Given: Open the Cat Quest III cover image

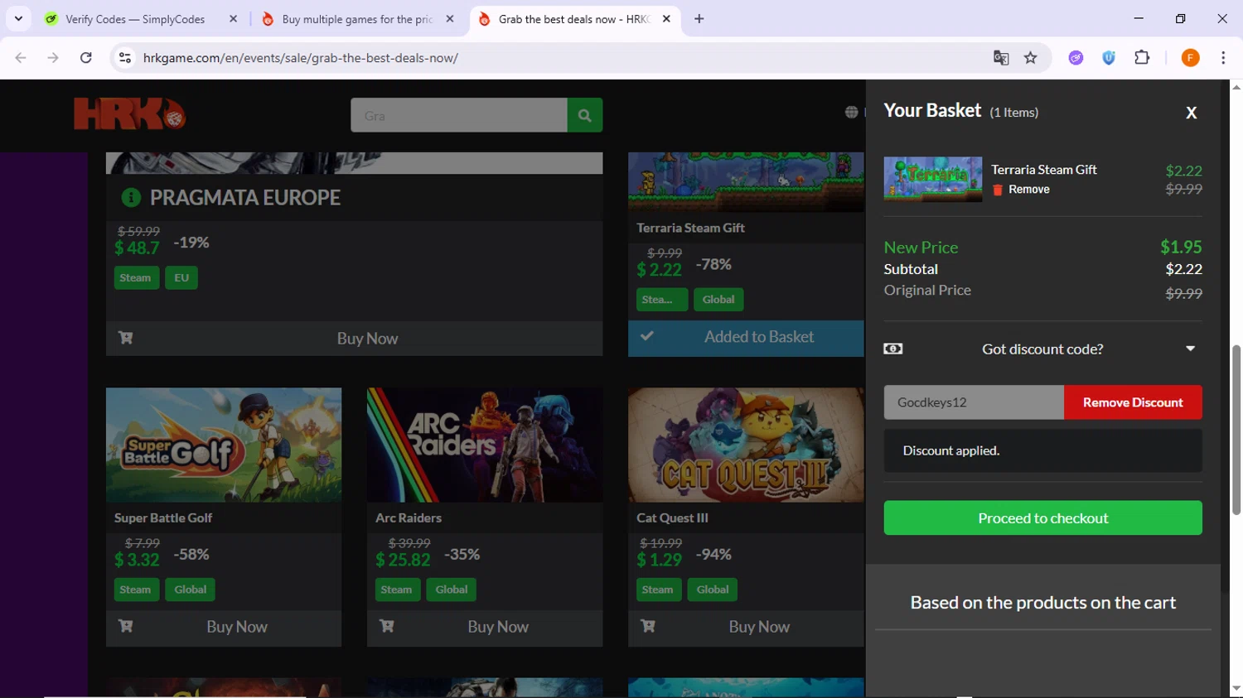Looking at the screenshot, I should coord(746,445).
